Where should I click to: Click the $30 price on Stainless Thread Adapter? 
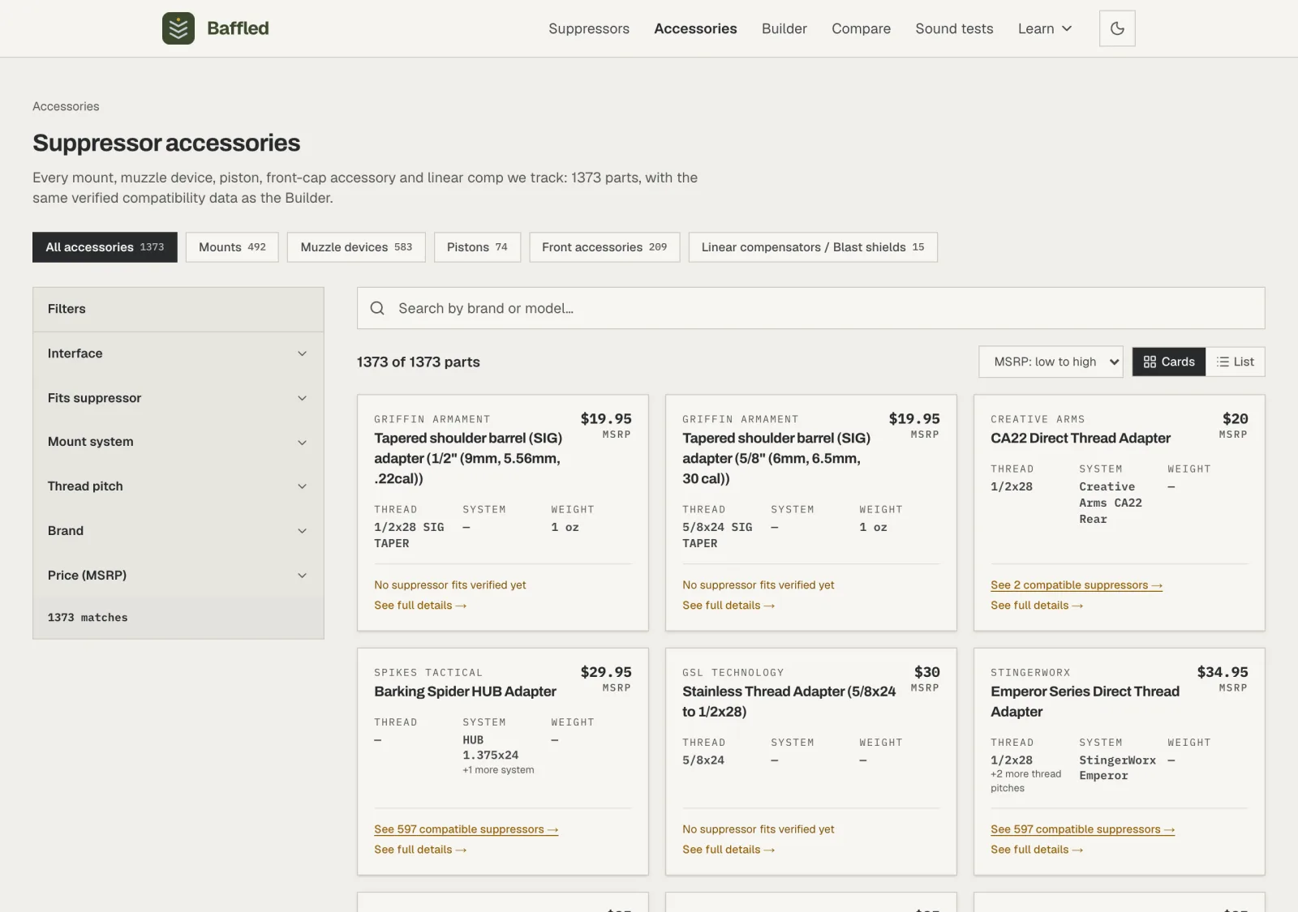[927, 672]
